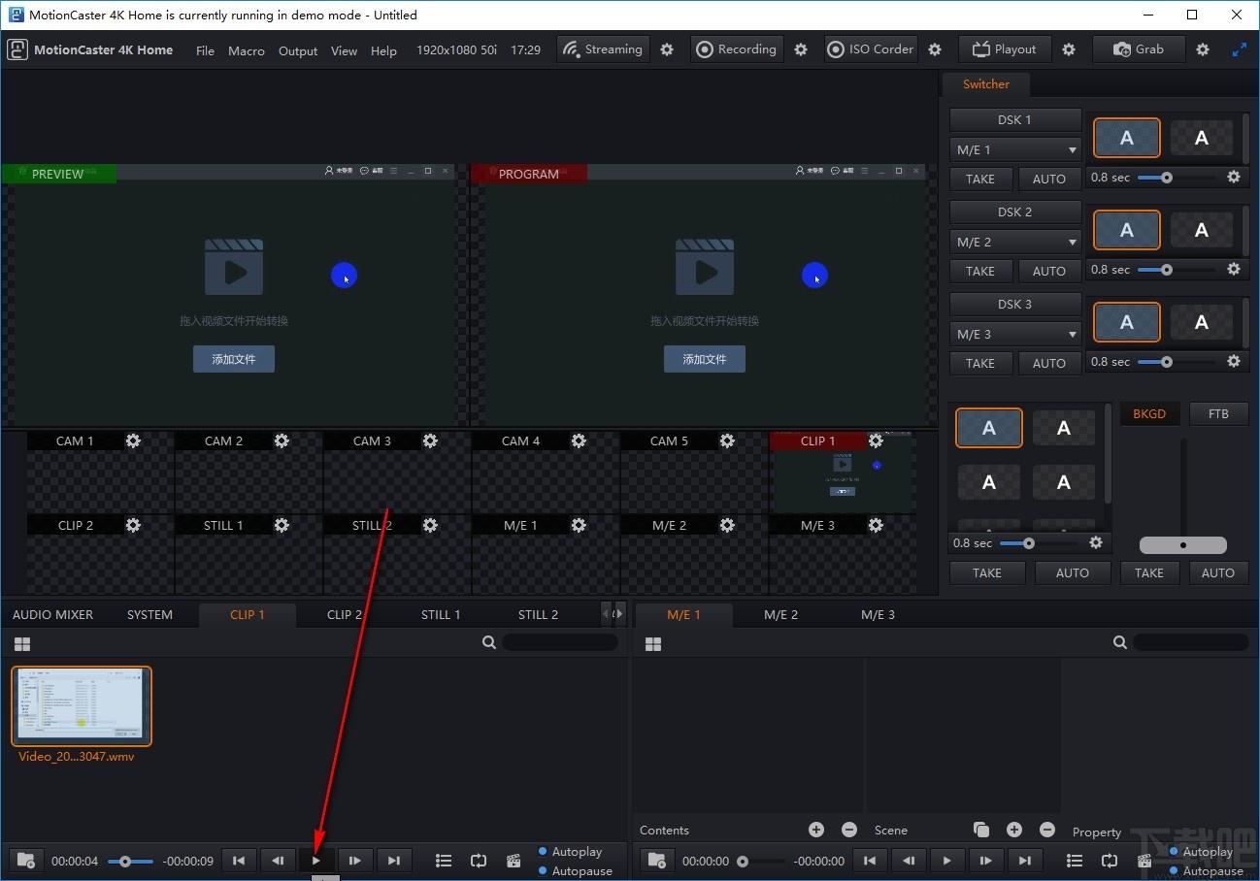Open CAM 3 source settings gear
The height and width of the screenshot is (881, 1260).
(430, 440)
